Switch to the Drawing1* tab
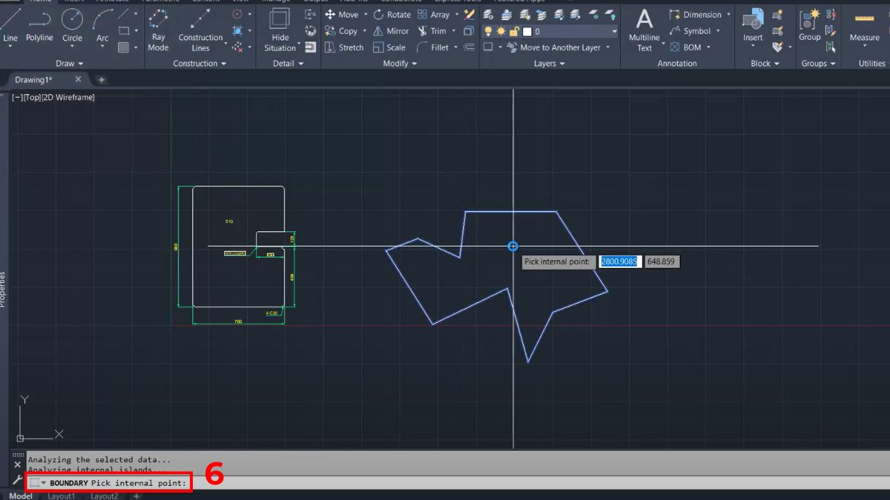The height and width of the screenshot is (500, 890). point(34,80)
